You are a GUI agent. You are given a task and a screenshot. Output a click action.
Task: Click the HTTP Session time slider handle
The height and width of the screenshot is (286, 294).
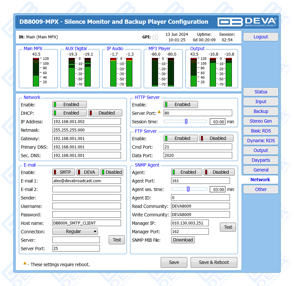coord(186,121)
